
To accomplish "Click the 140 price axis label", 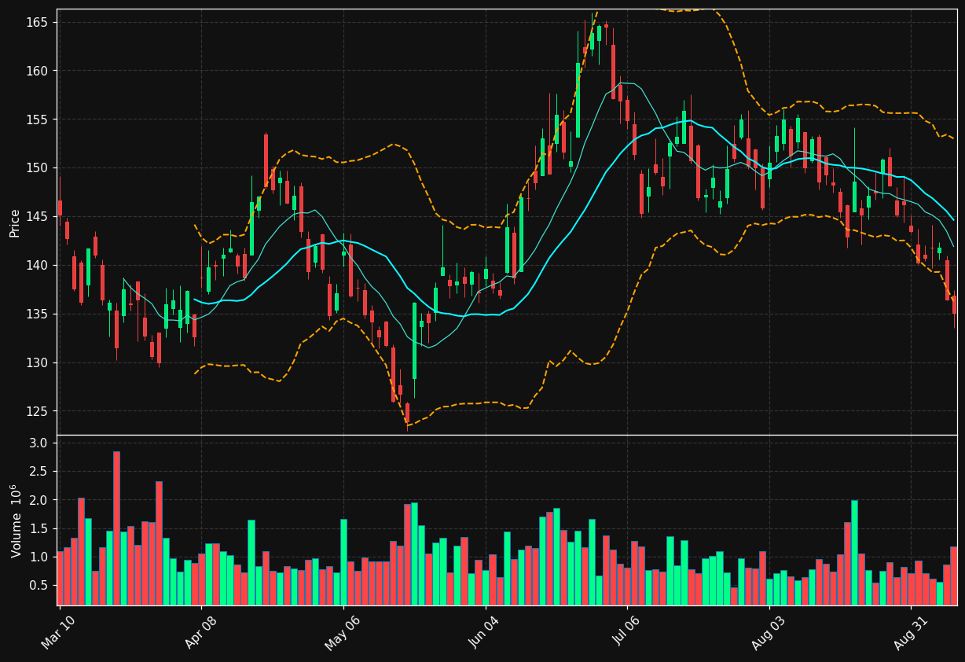I will click(x=36, y=266).
